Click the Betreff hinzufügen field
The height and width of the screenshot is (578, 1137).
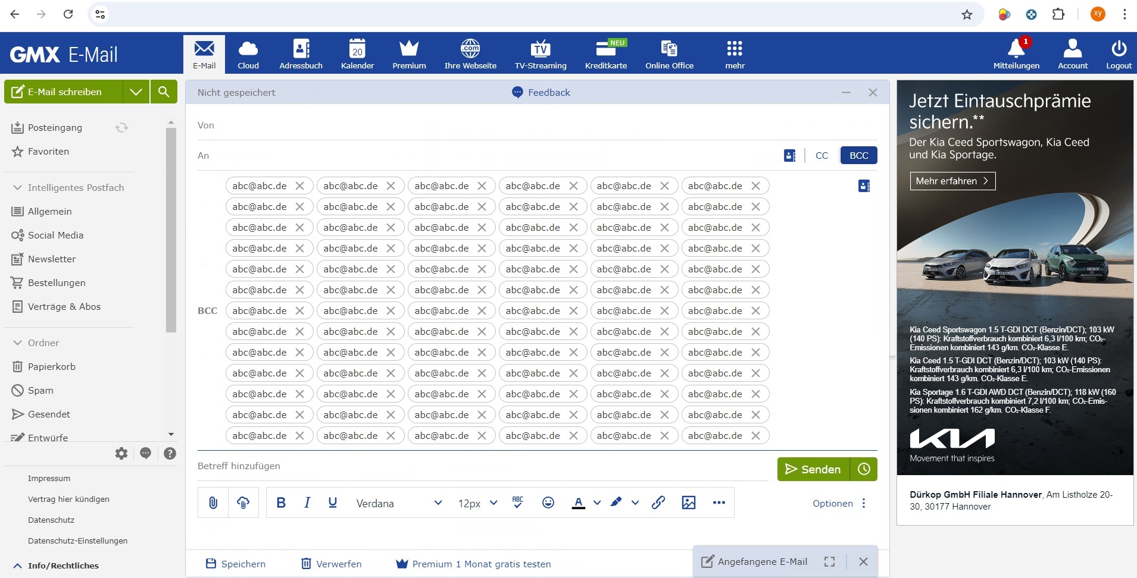[483, 466]
